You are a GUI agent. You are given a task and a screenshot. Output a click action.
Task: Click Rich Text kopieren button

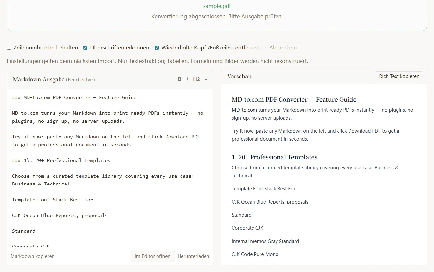(399, 76)
